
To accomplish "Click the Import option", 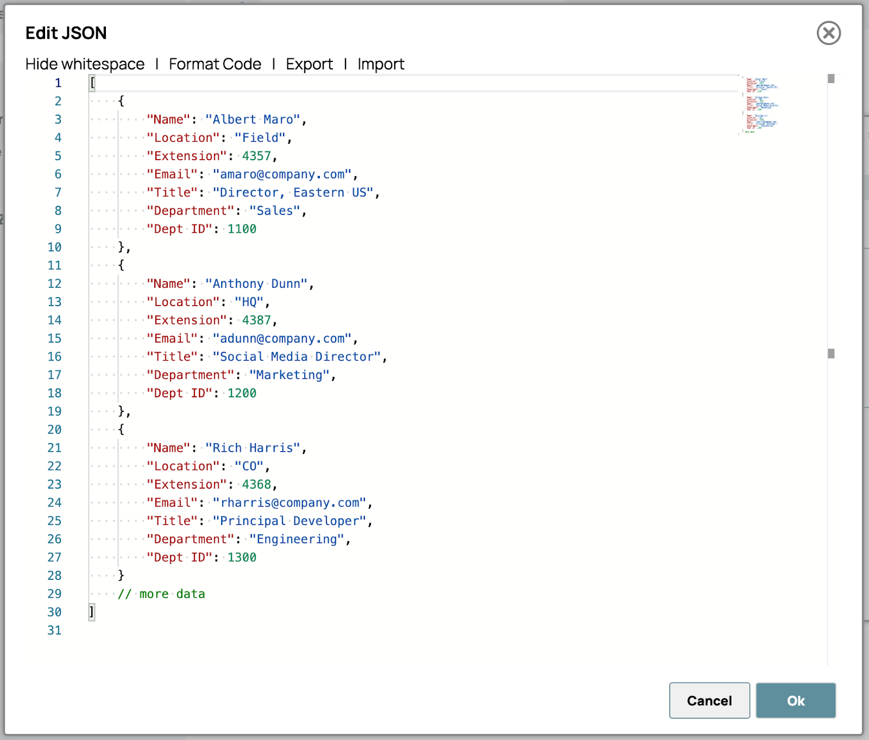I will point(381,64).
